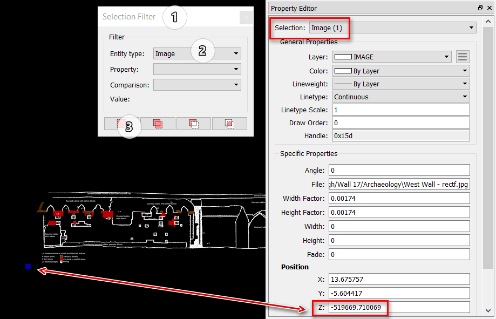Screen dimensions: 496x319
Task: Click the Fade input field
Action: (x=399, y=254)
